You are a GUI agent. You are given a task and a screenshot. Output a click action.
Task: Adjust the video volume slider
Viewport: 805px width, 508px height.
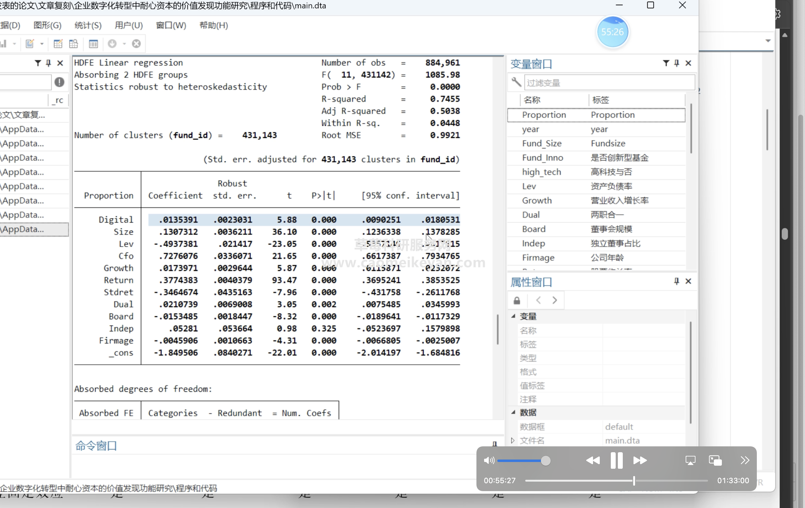[x=545, y=461]
